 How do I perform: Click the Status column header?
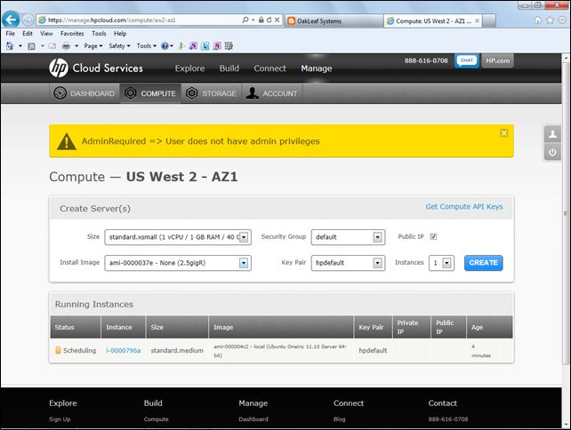click(x=76, y=327)
